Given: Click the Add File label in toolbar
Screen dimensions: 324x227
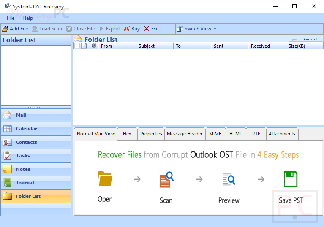Looking at the screenshot, I should (19, 29).
